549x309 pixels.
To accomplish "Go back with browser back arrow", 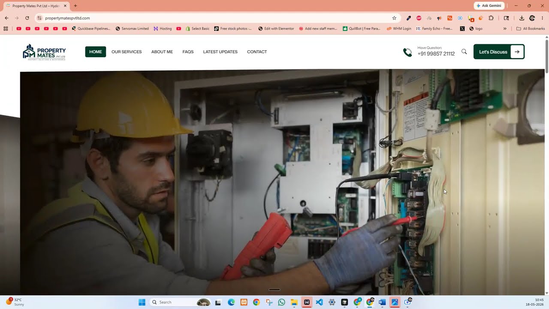I will [x=6, y=18].
